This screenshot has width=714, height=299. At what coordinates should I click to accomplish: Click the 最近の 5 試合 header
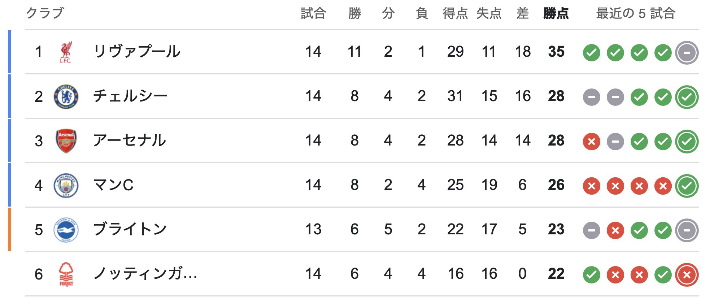(635, 13)
